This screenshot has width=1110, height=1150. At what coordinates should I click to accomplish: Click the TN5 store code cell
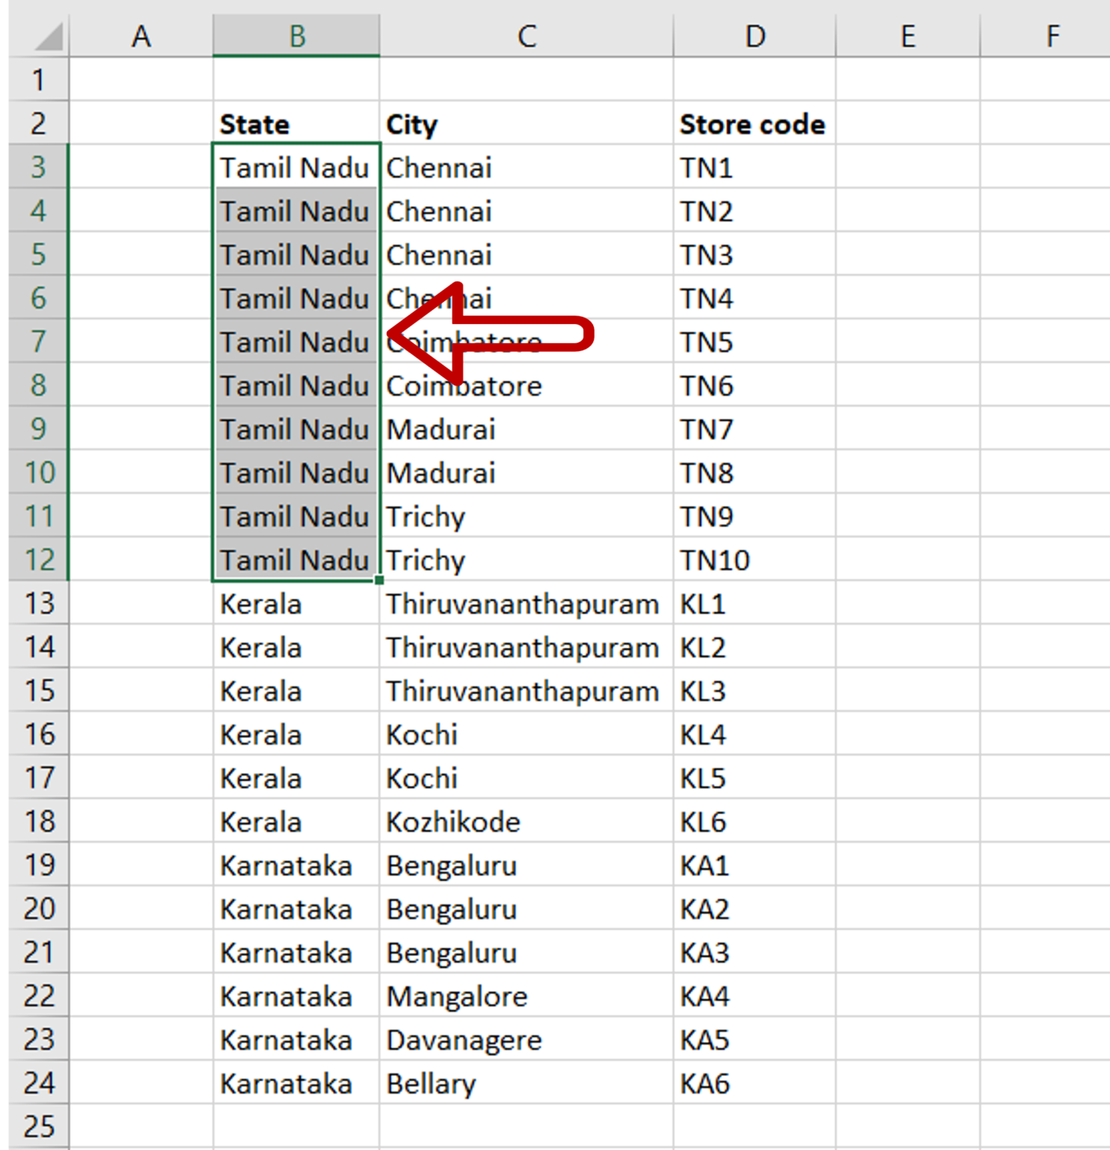pyautogui.click(x=754, y=341)
